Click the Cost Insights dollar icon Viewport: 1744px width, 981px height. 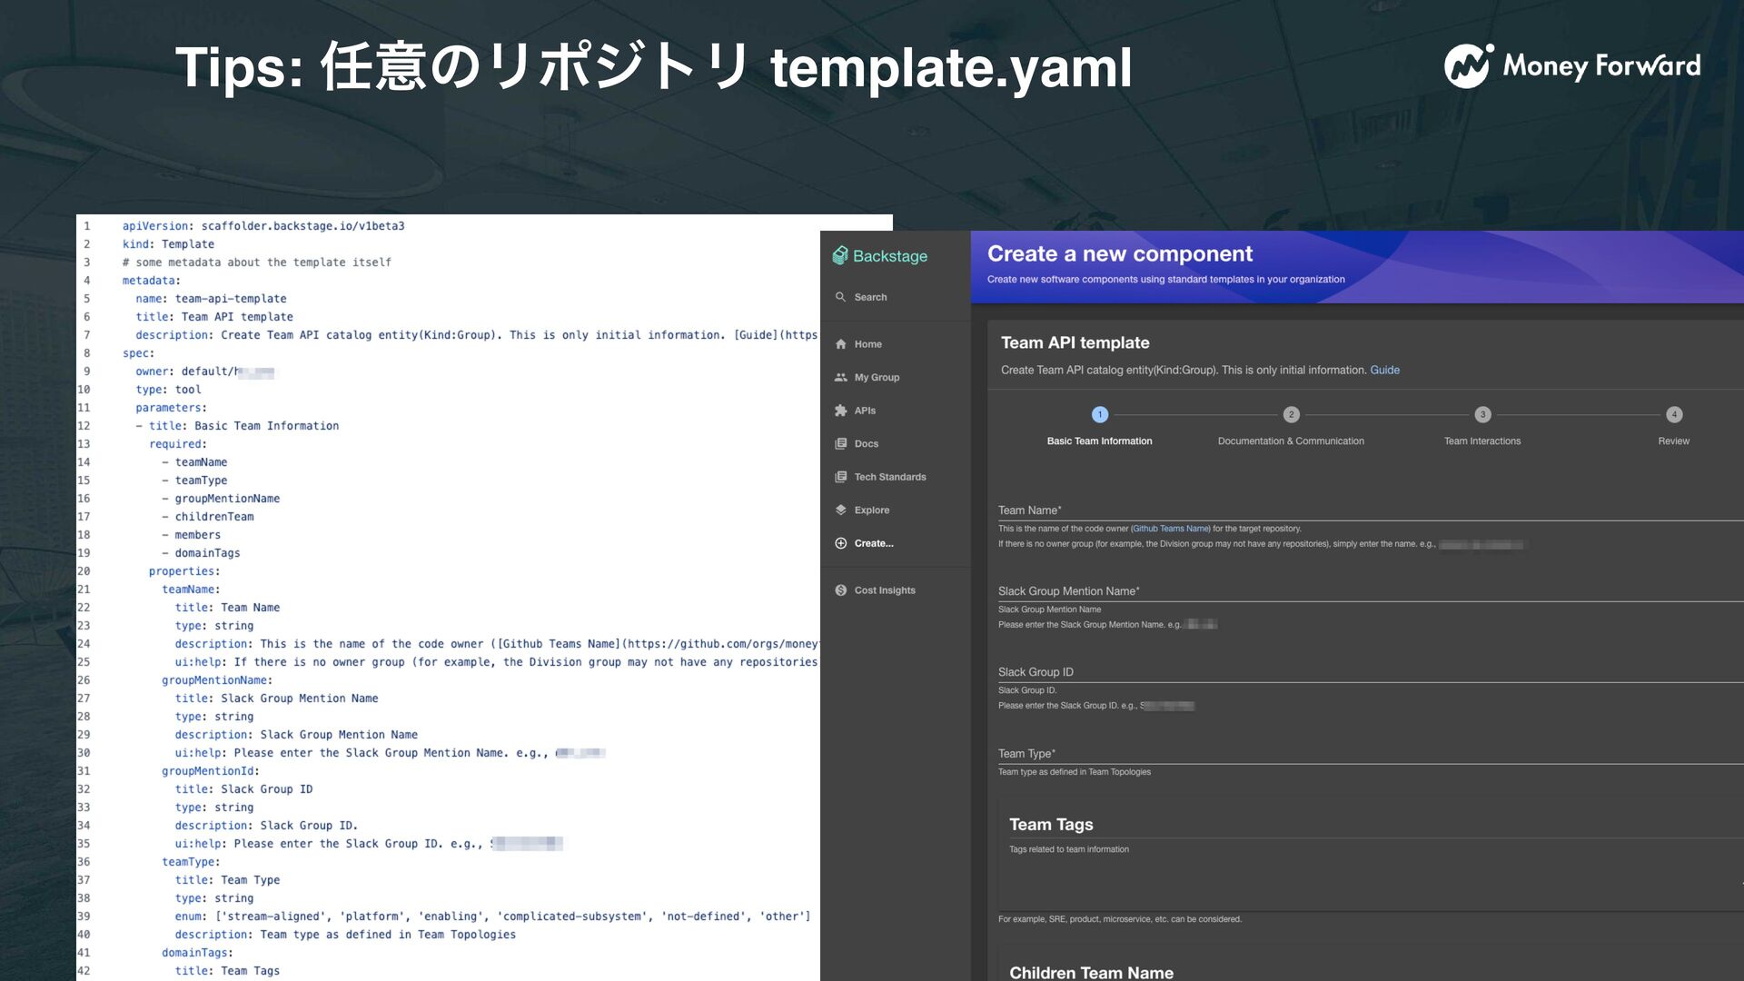point(840,590)
